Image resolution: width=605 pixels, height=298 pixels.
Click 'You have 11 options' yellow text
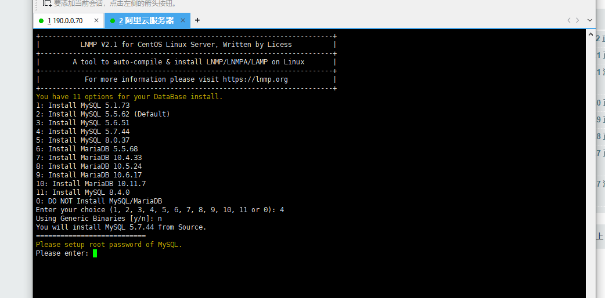point(129,97)
